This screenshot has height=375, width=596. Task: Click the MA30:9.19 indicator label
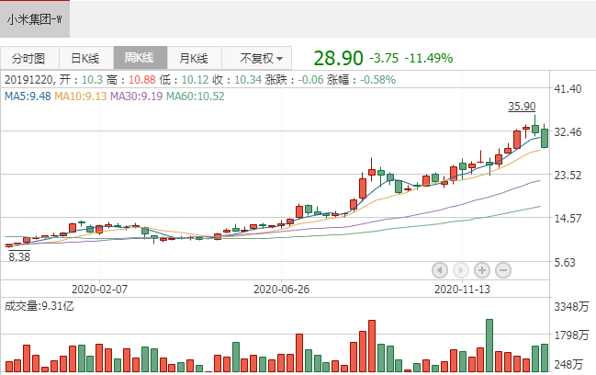(137, 96)
